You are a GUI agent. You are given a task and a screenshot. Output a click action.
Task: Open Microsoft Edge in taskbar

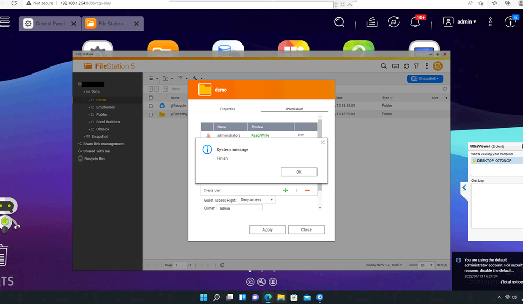pos(268,298)
